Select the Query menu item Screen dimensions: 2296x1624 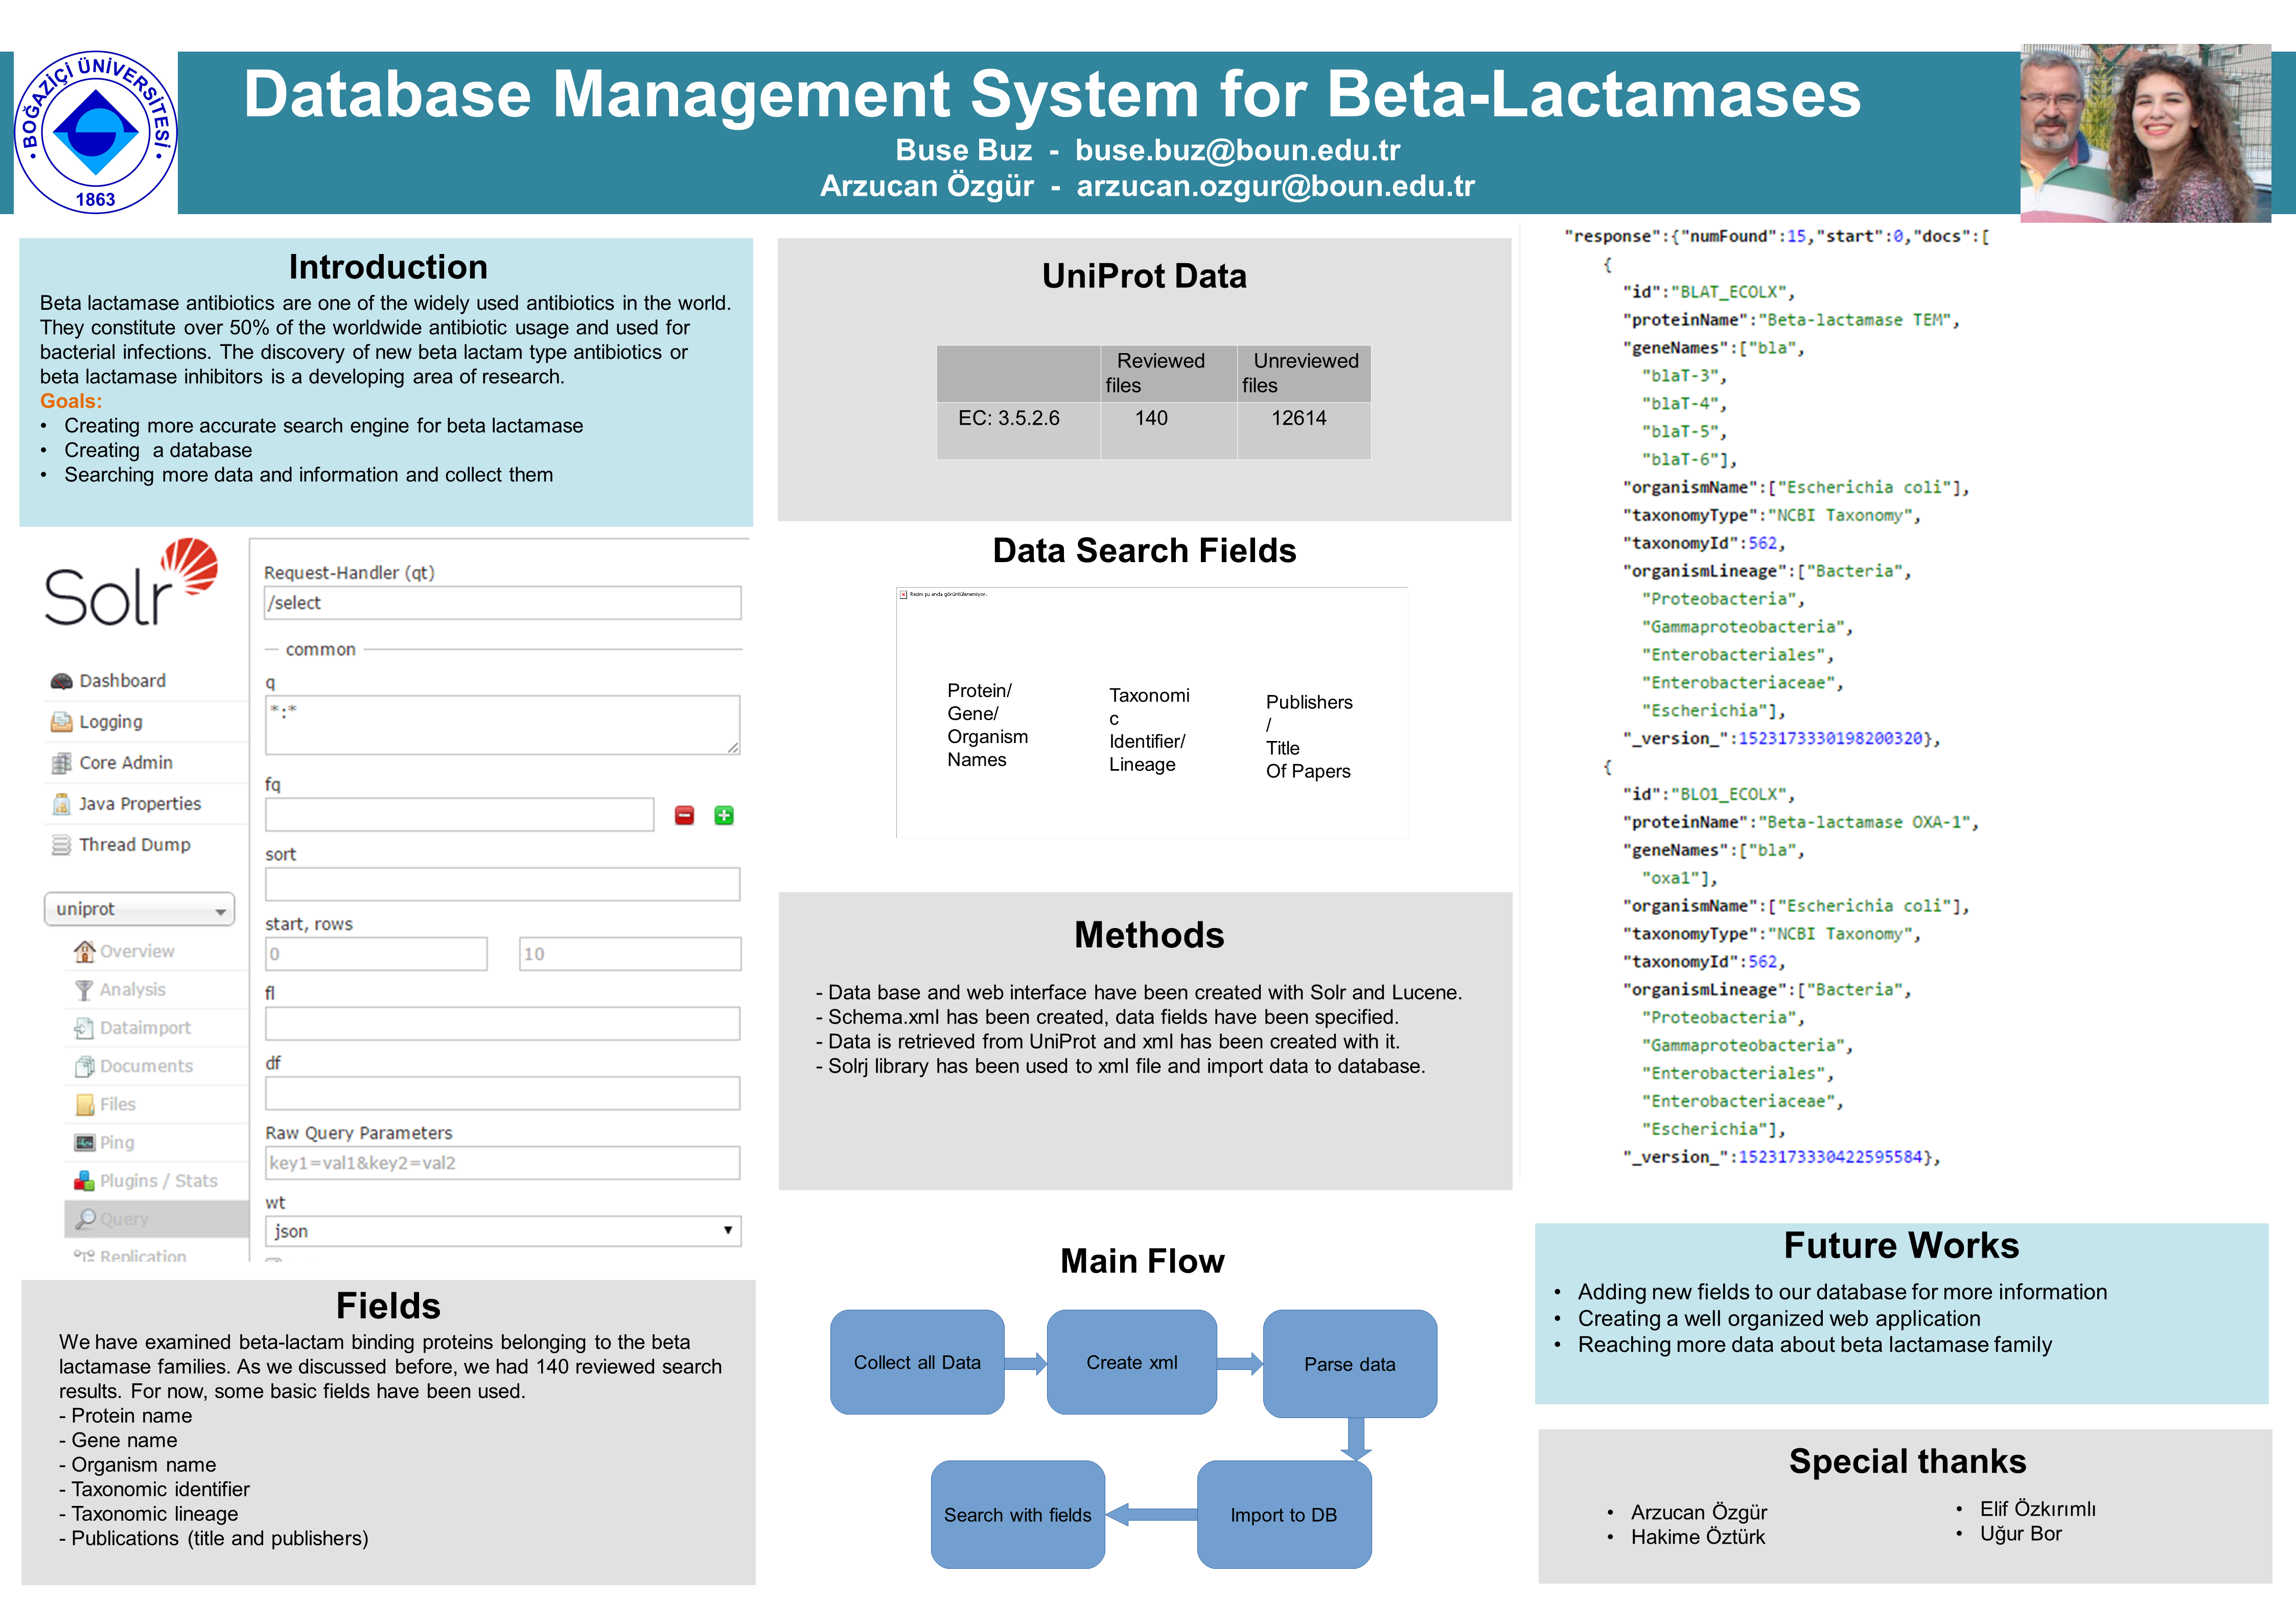pos(124,1219)
